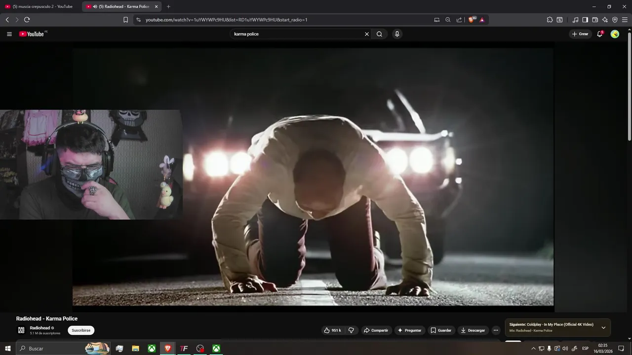Viewport: 632px width, 355px height.
Task: Select the address bar URL
Action: coord(227,20)
